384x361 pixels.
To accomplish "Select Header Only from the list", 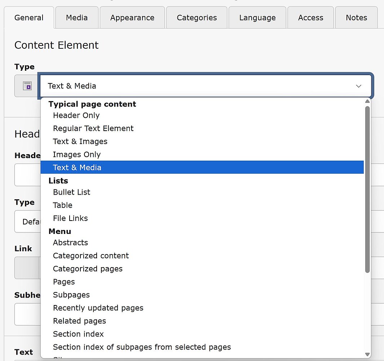I will (76, 116).
